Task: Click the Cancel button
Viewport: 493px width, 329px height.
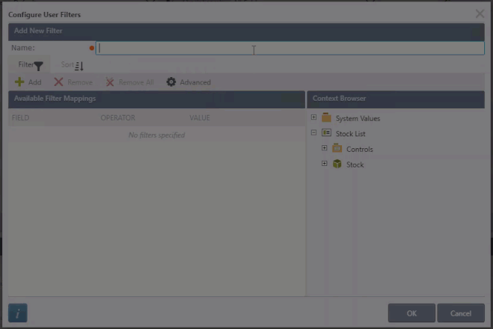Action: [461, 313]
